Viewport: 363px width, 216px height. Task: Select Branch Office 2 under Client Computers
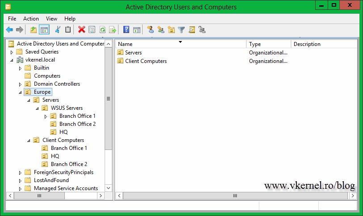point(69,164)
